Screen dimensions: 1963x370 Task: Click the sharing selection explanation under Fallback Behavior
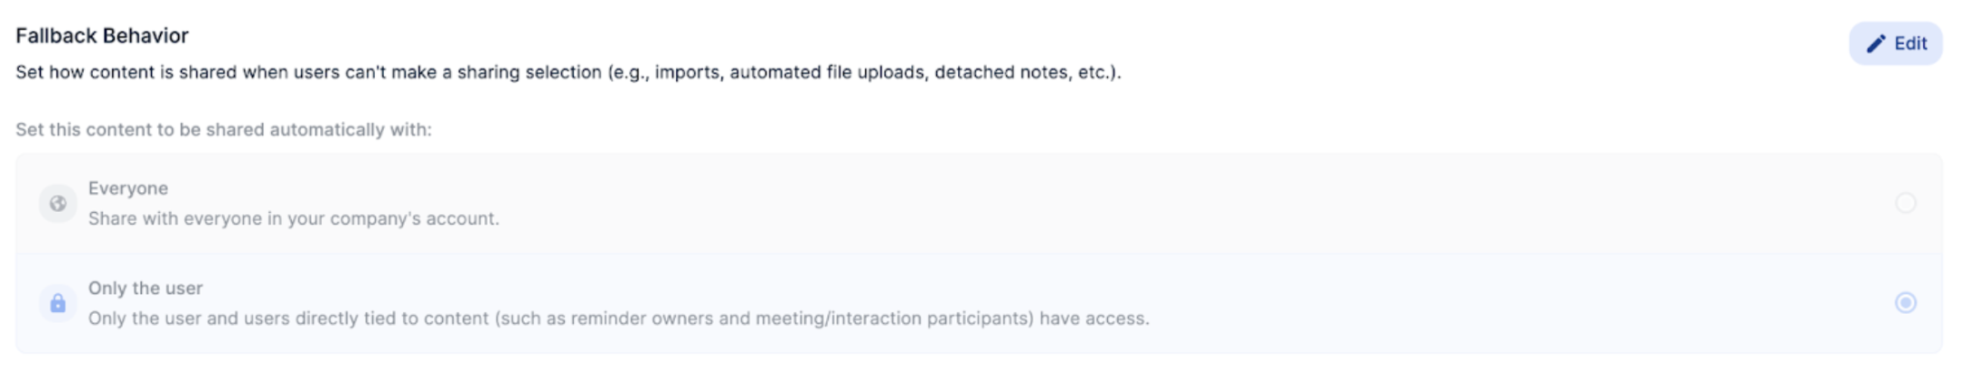pos(568,72)
